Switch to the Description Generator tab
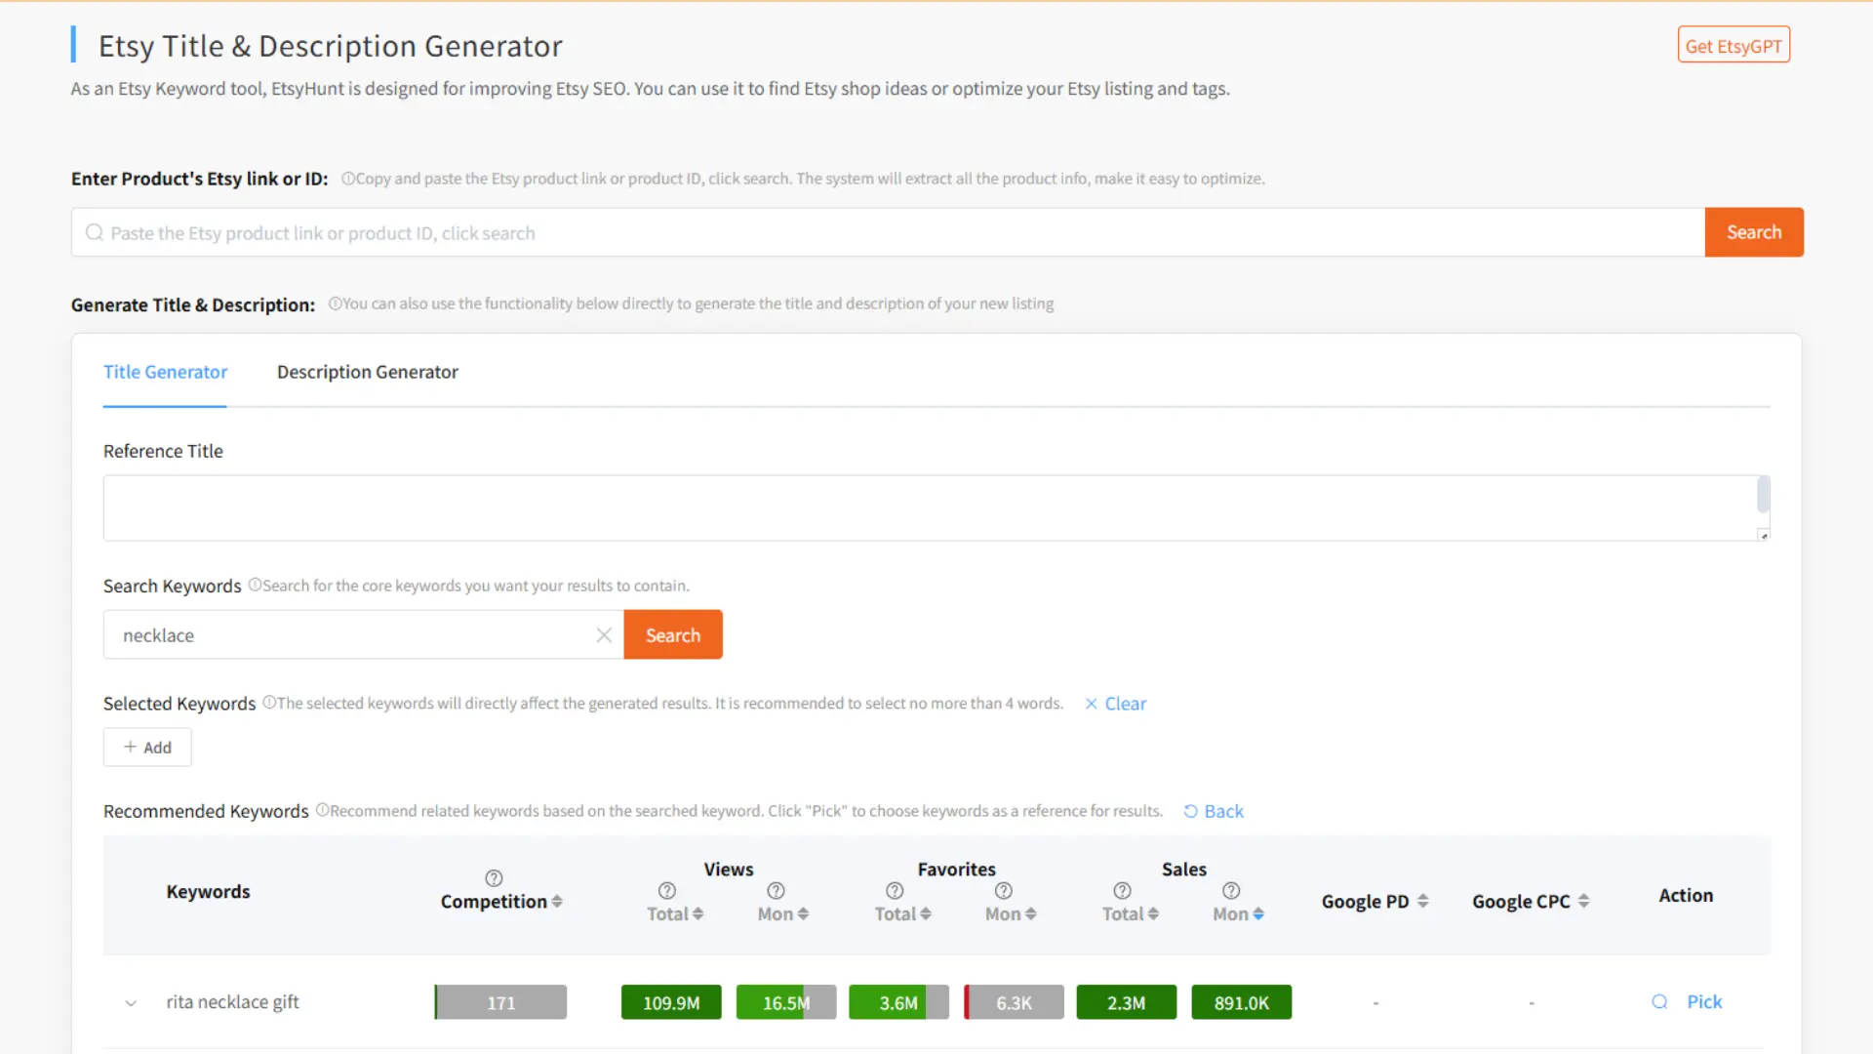The width and height of the screenshot is (1873, 1054). point(368,372)
